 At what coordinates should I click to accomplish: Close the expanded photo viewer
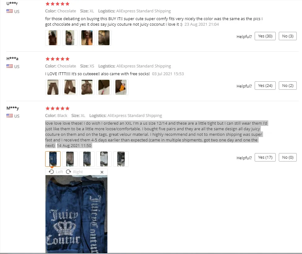click(x=102, y=172)
